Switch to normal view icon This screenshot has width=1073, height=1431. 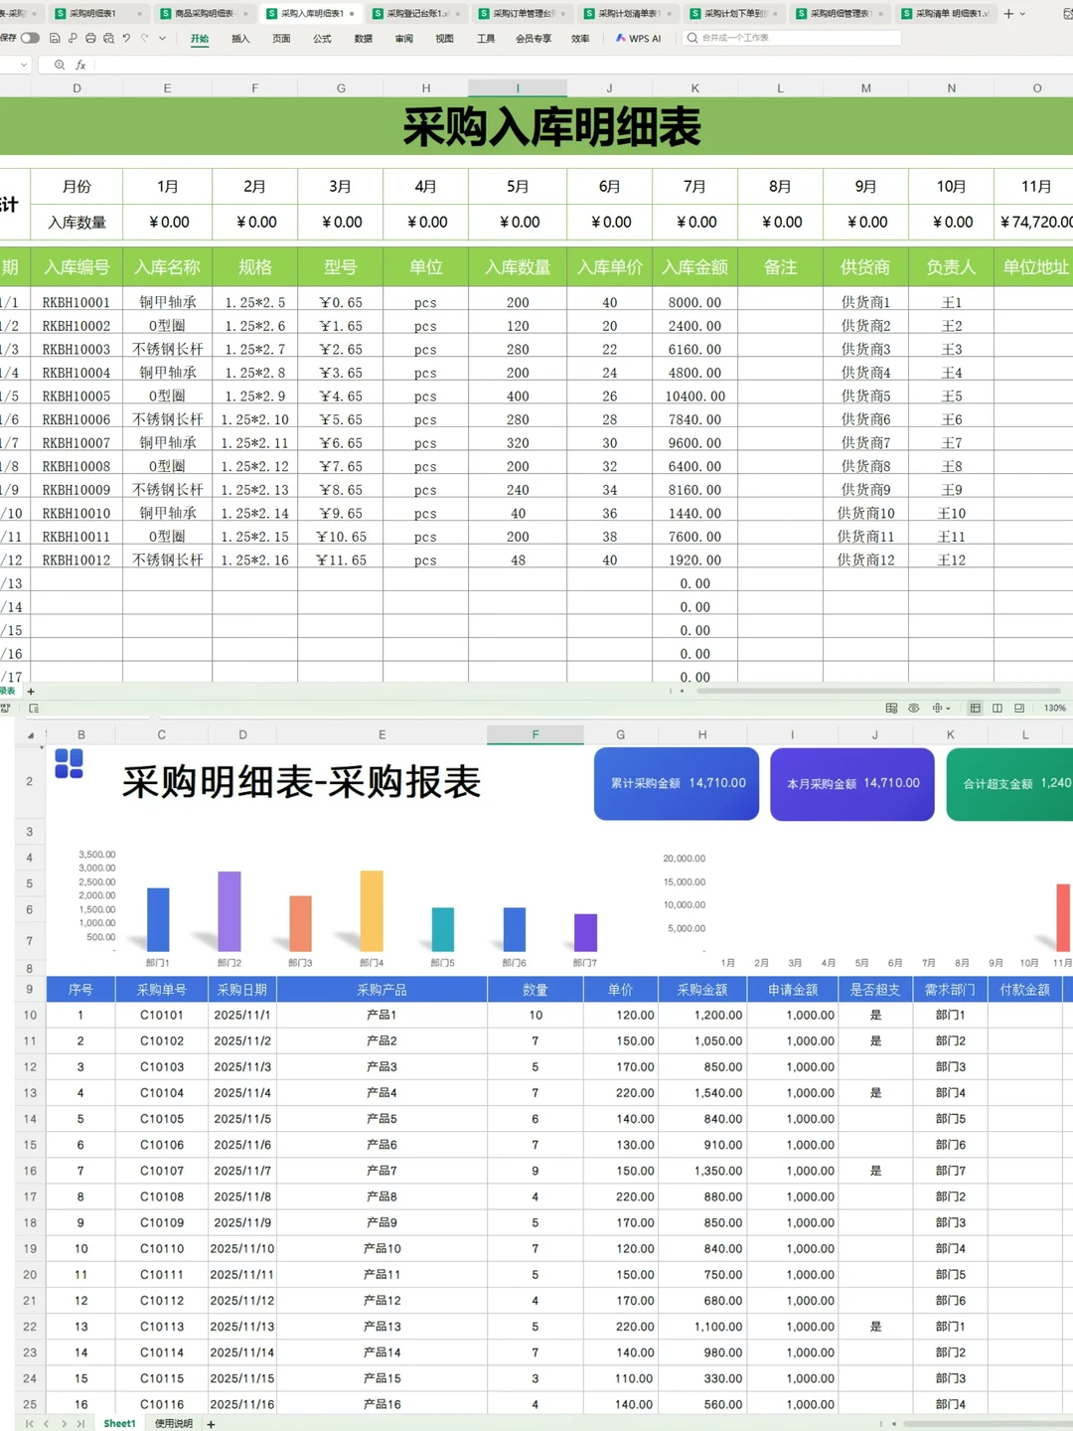pos(976,709)
